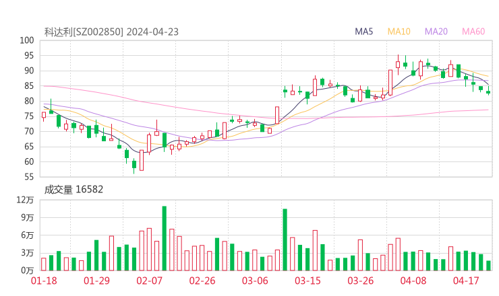This screenshot has height=296, width=499.
Task: Click the 75 price axis label
Action: pyautogui.click(x=29, y=116)
